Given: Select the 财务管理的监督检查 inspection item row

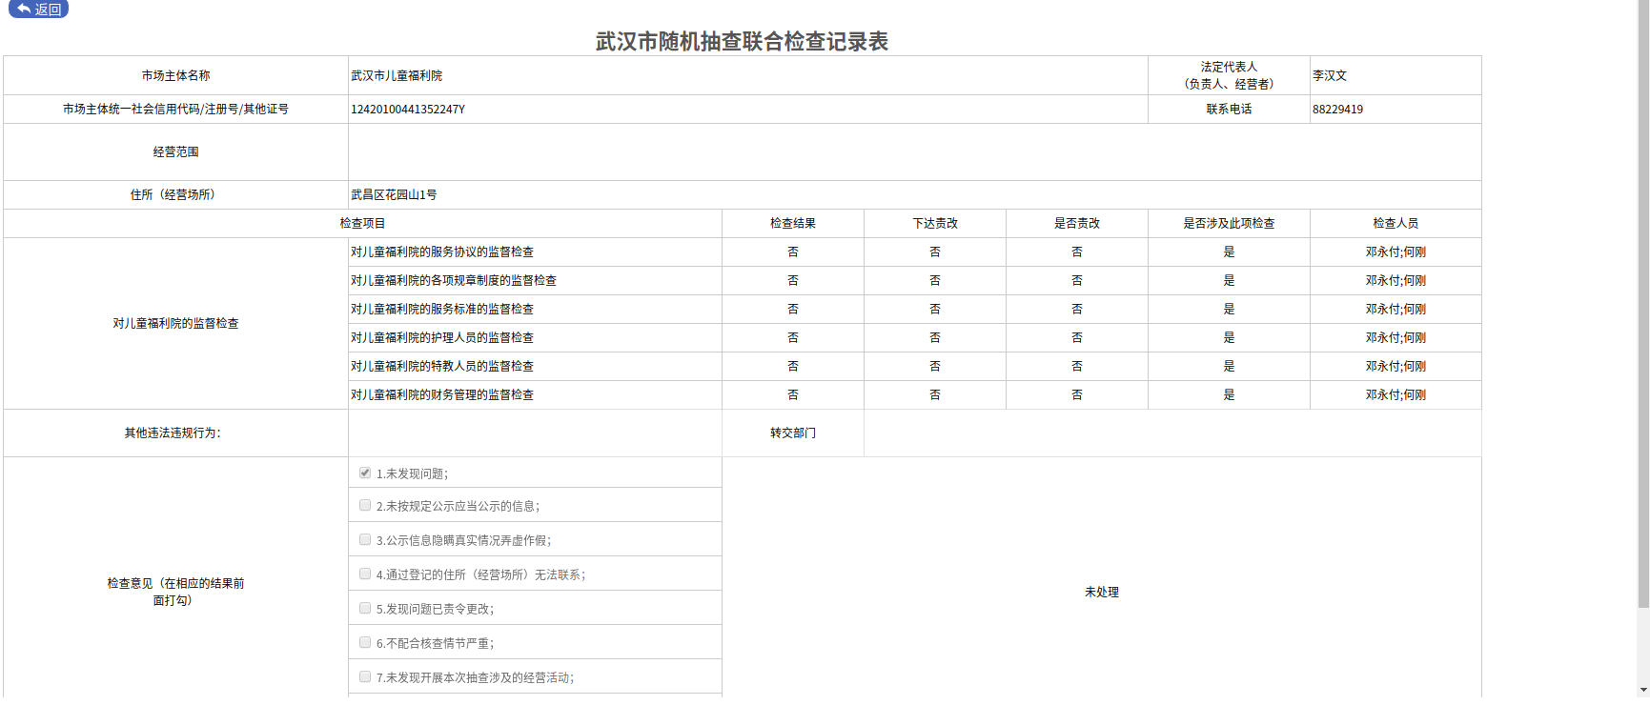Looking at the screenshot, I should pyautogui.click(x=442, y=394).
